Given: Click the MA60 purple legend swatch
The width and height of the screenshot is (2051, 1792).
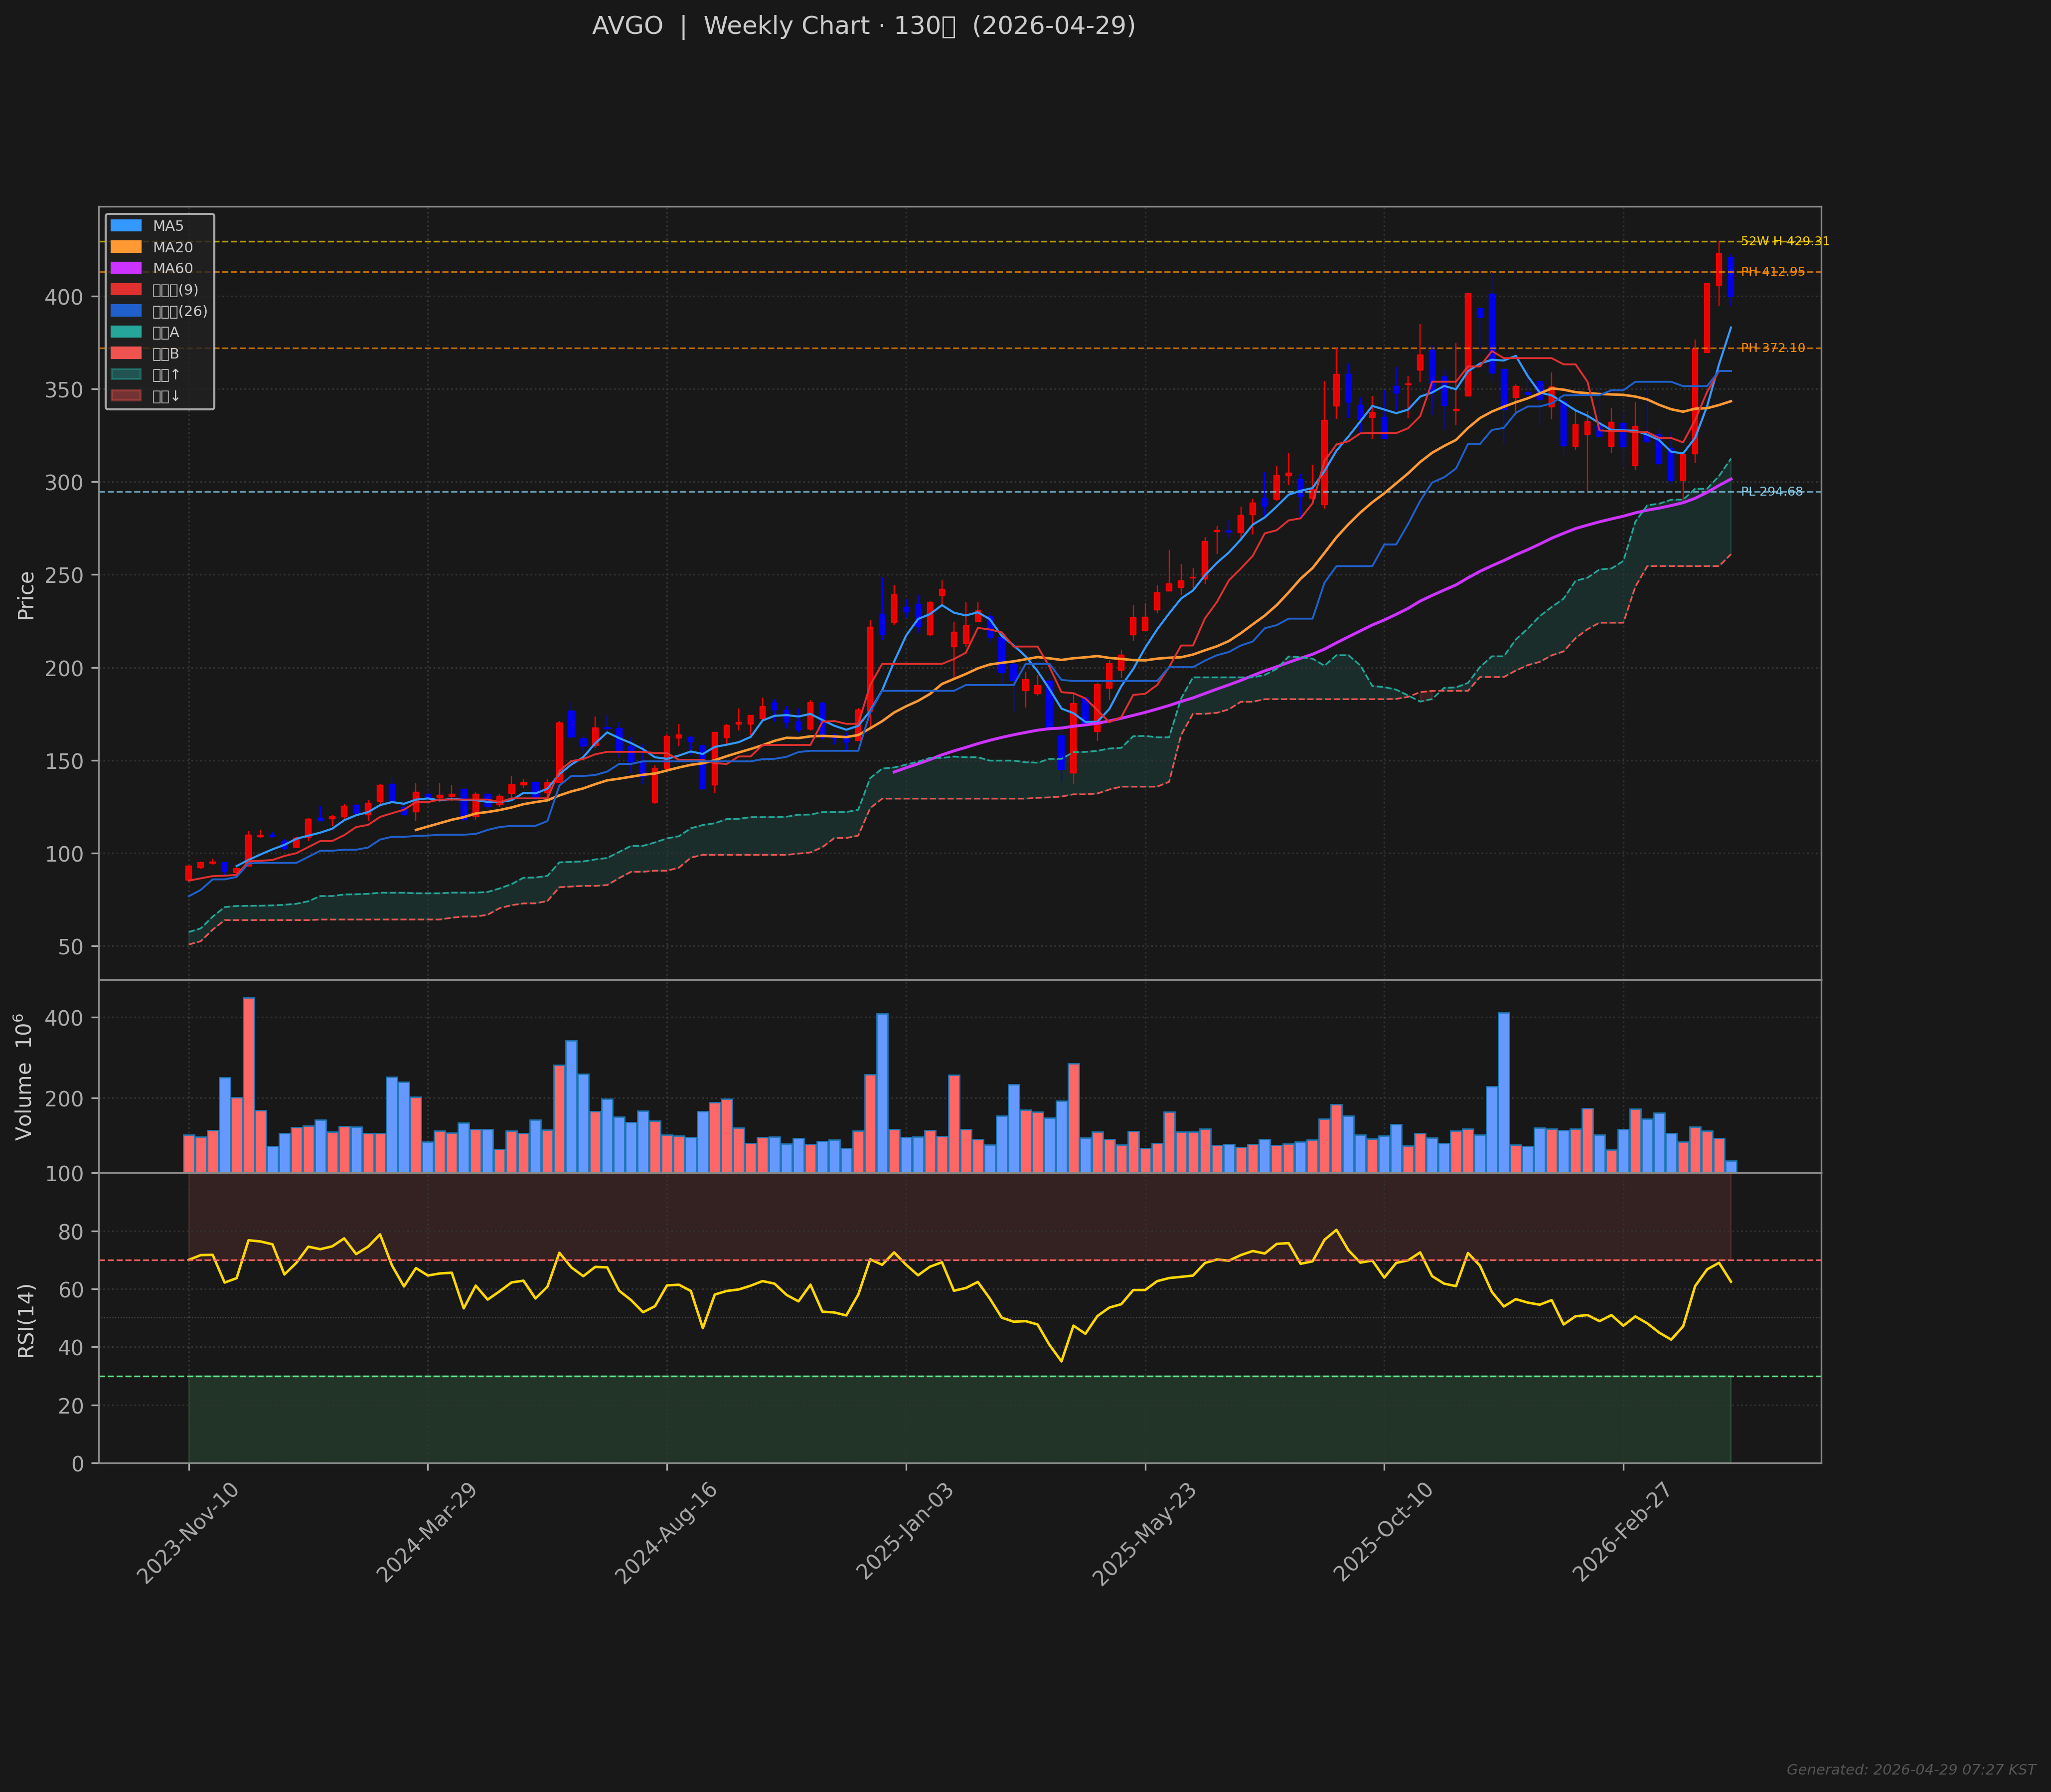Looking at the screenshot, I should 126,268.
